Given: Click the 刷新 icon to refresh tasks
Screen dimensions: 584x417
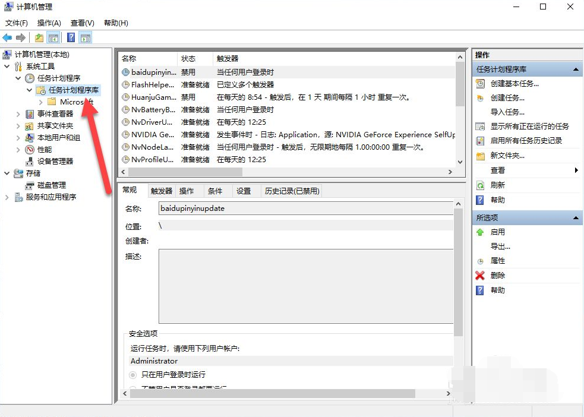Looking at the screenshot, I should 480,185.
